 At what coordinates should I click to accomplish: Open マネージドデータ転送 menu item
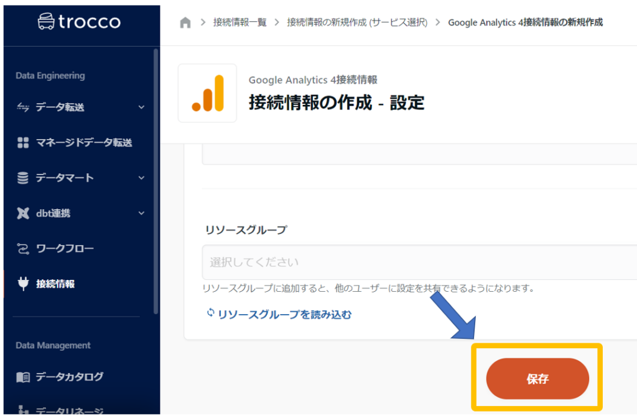click(x=83, y=143)
